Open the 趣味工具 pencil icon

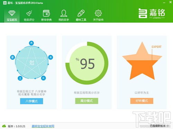pyautogui.click(x=81, y=13)
